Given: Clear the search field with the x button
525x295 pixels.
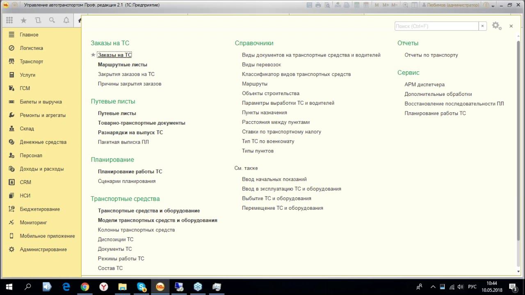Looking at the screenshot, I should [482, 26].
